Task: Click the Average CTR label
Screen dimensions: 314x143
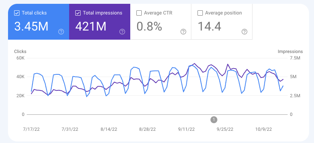Action: click(x=158, y=13)
